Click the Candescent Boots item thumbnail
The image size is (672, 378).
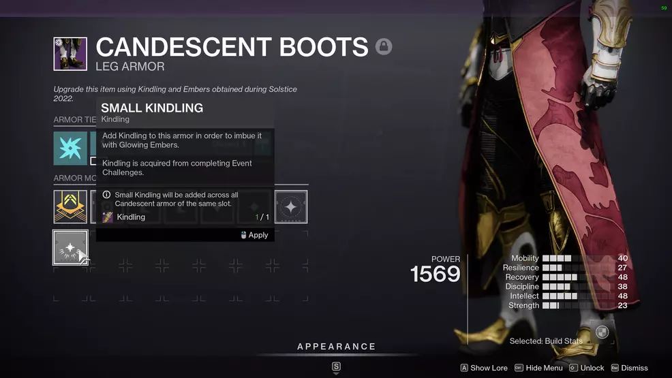coord(70,54)
